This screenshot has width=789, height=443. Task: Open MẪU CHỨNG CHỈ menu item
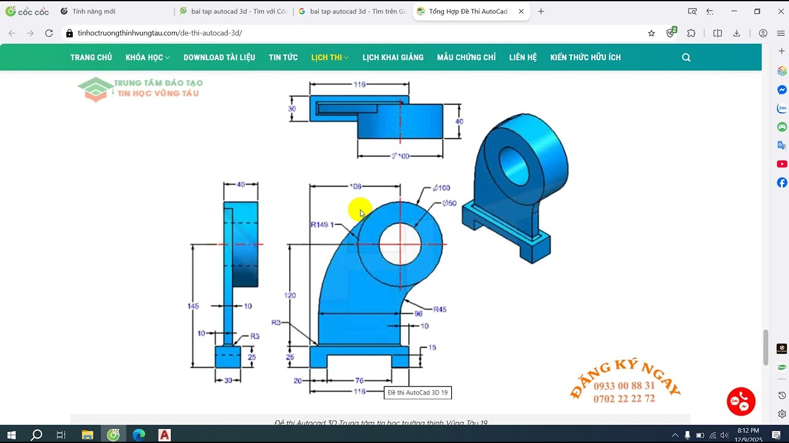[x=466, y=57]
